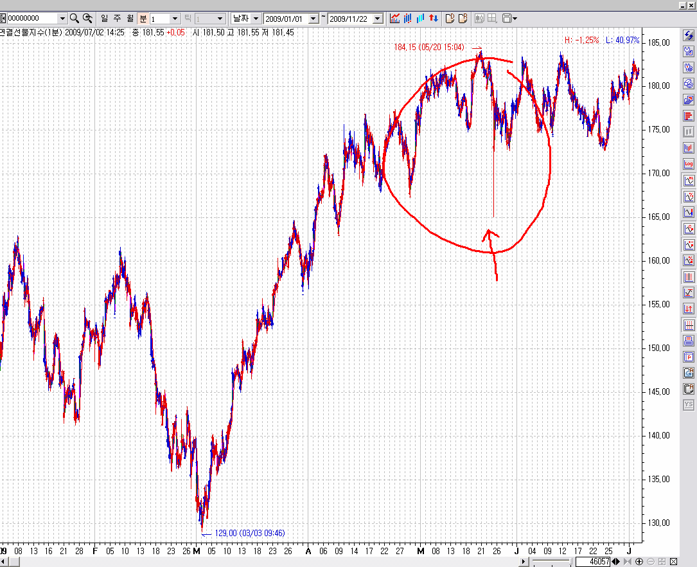Click the boxed P icon in the right sidebar
The height and width of the screenshot is (567, 697).
(689, 357)
